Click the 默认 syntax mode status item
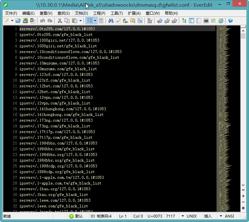249x222 pixels. (x=76, y=216)
